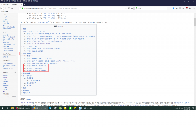Reload the Wikipedia page
196x127 pixels.
(9, 8)
